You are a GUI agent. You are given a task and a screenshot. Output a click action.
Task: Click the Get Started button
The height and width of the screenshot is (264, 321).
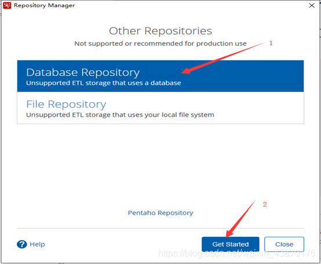tap(230, 244)
